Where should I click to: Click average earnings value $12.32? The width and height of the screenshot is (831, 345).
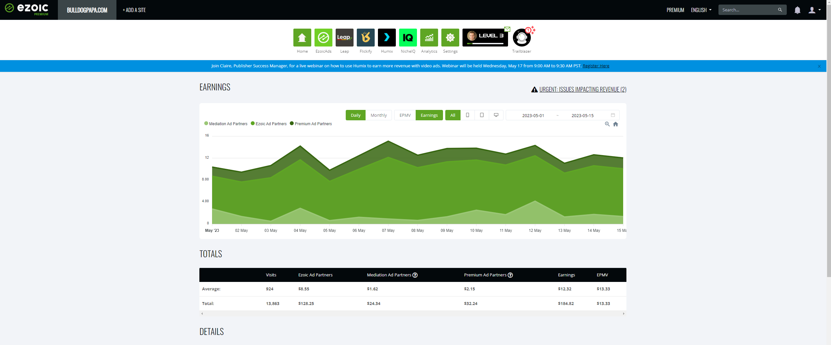564,289
